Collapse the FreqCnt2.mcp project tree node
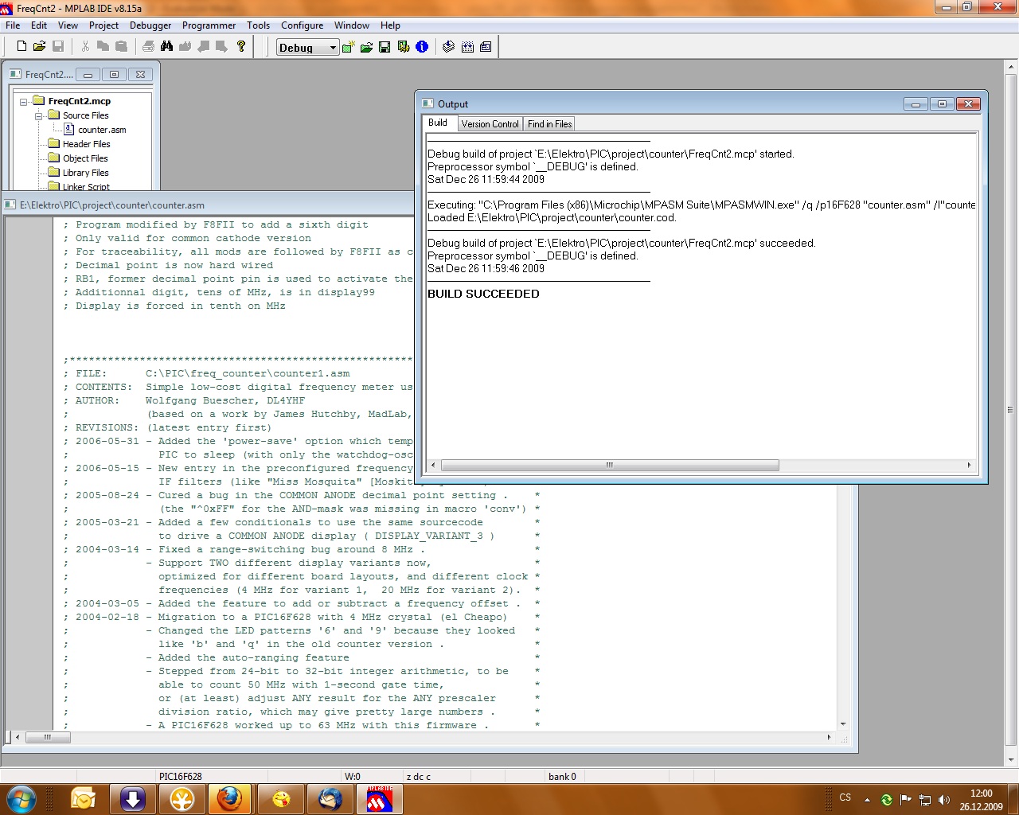 tap(24, 101)
